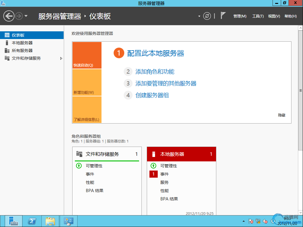Open BPA 结果 in 文件和存储服务 tile
This screenshot has height=227, width=303.
pos(94,191)
